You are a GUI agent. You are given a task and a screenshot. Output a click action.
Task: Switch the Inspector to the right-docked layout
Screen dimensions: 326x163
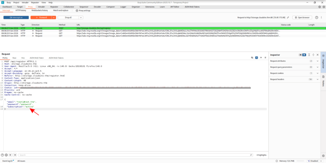304,55
